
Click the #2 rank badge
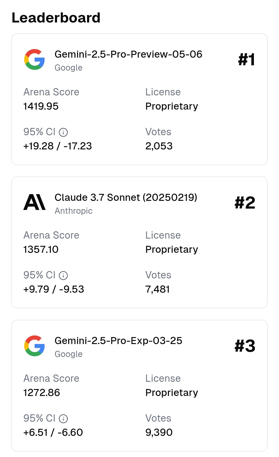pos(245,203)
